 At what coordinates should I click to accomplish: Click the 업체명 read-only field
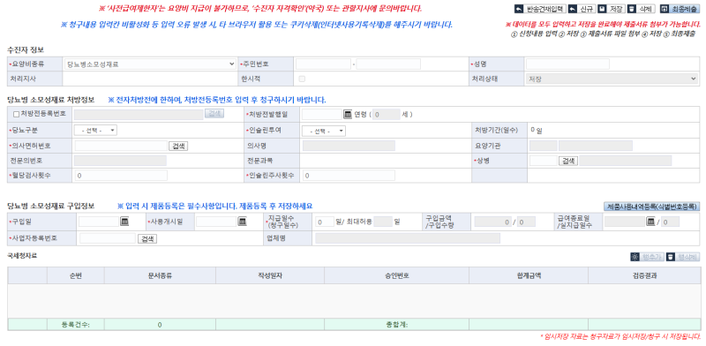(408, 238)
